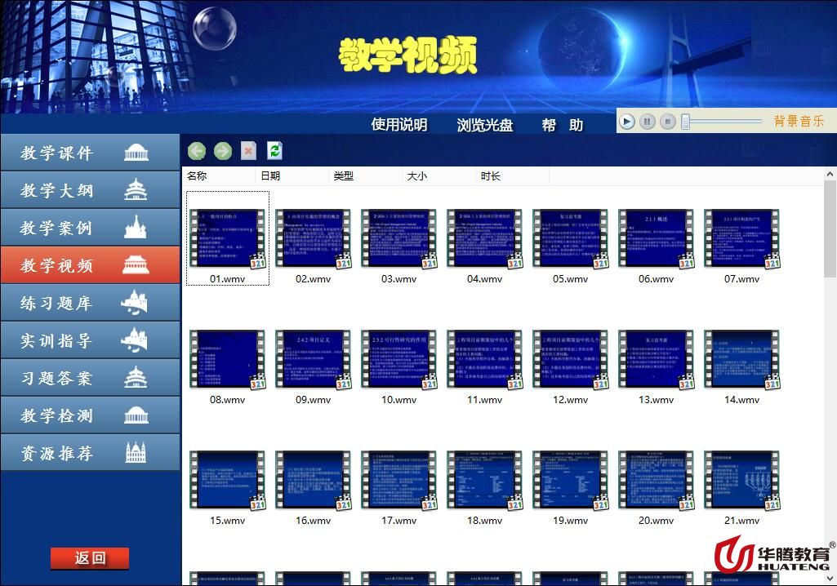Sort files by the 时长 column
The image size is (837, 586).
(x=512, y=176)
